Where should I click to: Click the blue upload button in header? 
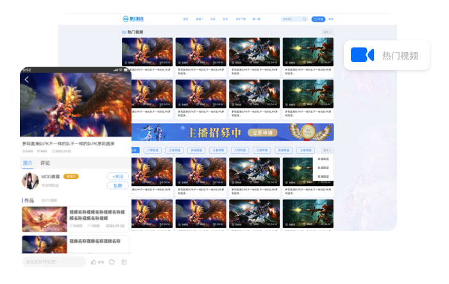[318, 19]
